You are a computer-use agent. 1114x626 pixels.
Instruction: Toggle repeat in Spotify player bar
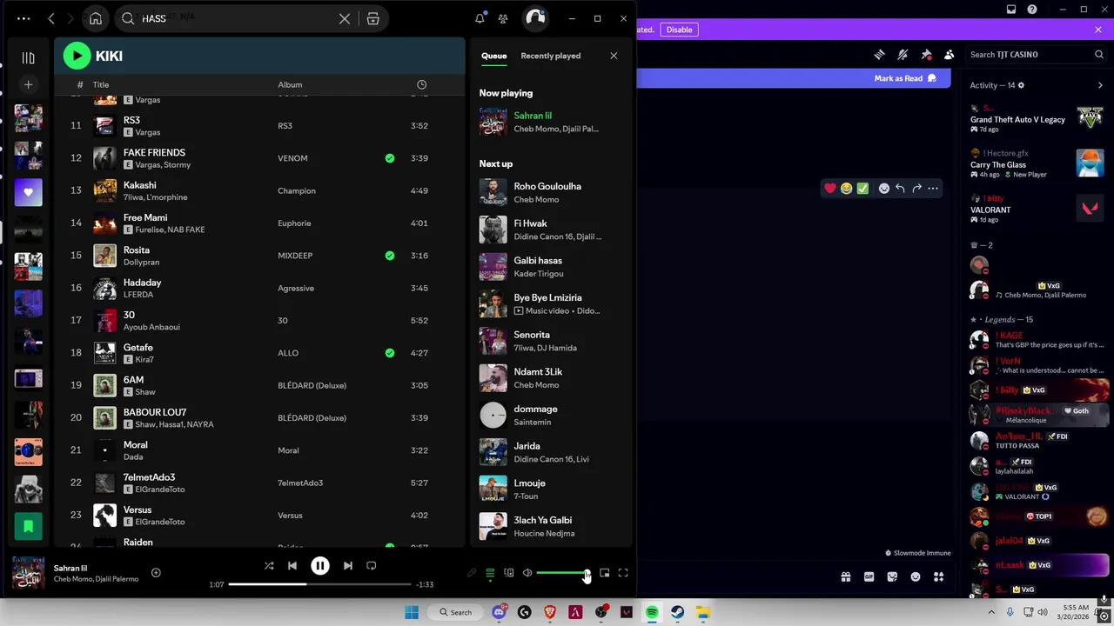click(x=372, y=566)
